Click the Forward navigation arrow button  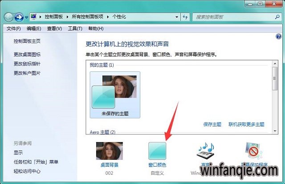tap(19, 17)
